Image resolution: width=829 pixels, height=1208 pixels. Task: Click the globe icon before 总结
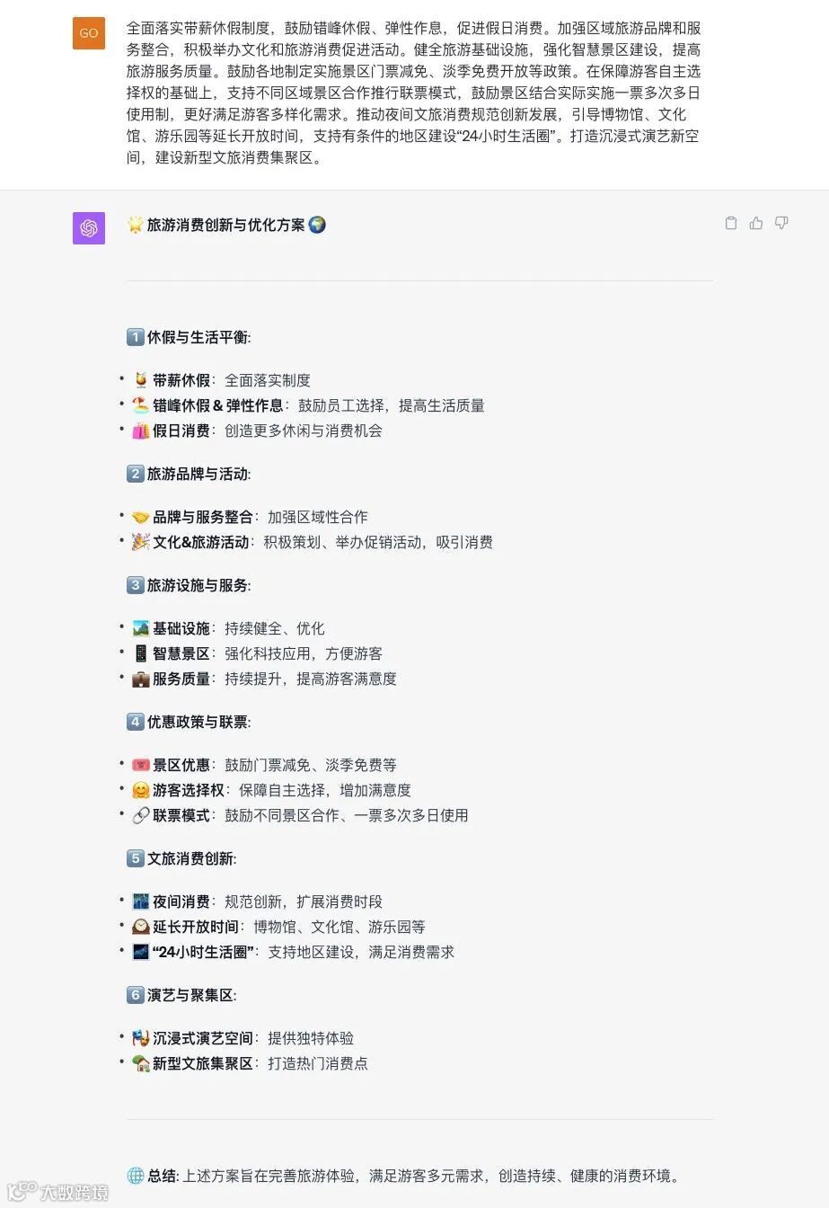click(136, 1176)
